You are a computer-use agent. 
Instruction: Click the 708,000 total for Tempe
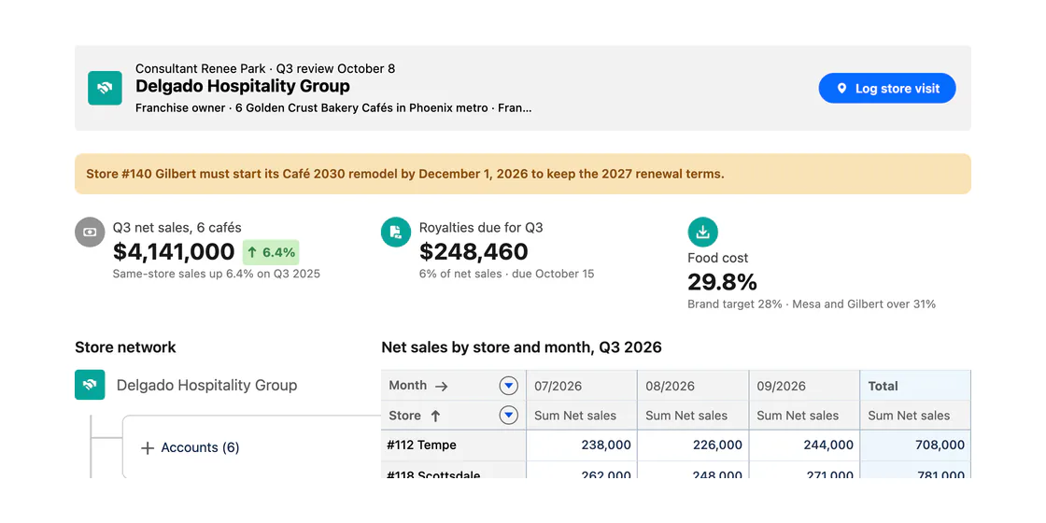point(915,445)
